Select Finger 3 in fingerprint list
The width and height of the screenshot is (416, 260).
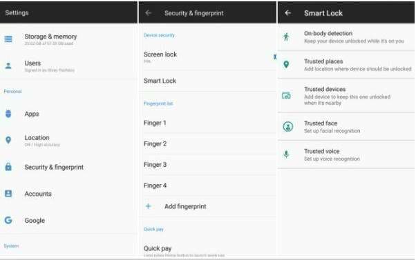207,165
